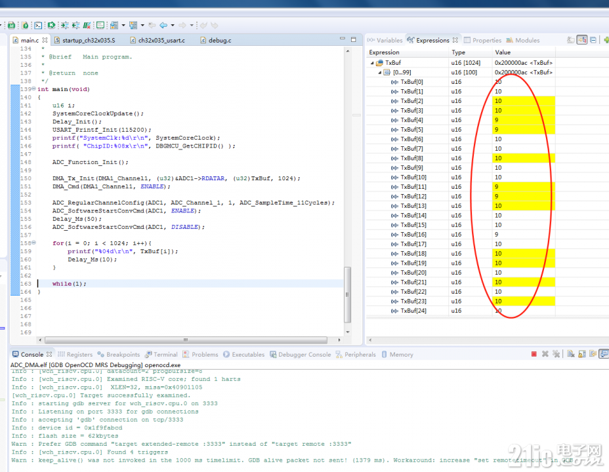Viewport: 609px width, 472px height.
Task: Open the startup_ch32x035.S editor tab
Action: 85,41
